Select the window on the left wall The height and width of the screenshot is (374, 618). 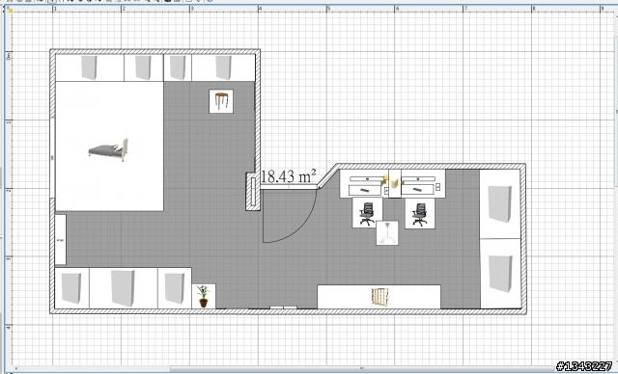[x=52, y=158]
